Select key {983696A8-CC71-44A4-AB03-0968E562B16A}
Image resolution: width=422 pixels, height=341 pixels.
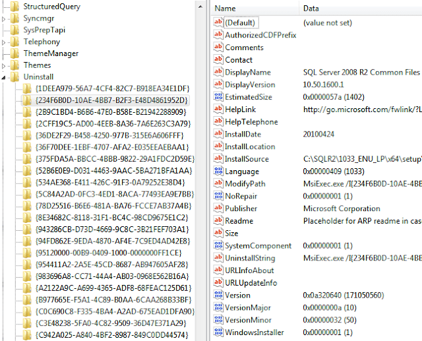112,276
